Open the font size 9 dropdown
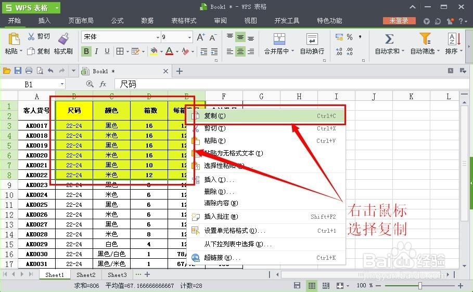The height and width of the screenshot is (292, 473). click(189, 37)
